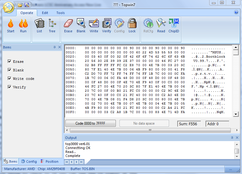Viewport: 242px width, 174px height.
Task: Click the 'Connectting OK' output line
Action: [x=78, y=148]
